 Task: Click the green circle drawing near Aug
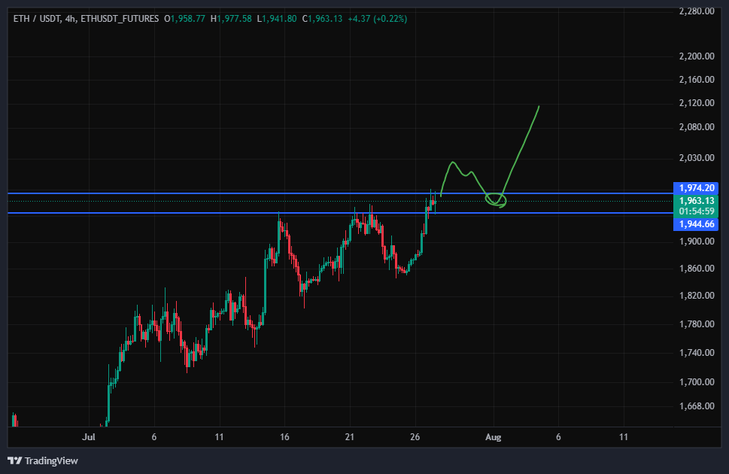coord(496,200)
